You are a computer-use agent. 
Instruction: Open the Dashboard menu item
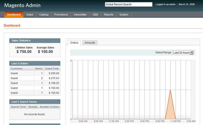(14, 15)
